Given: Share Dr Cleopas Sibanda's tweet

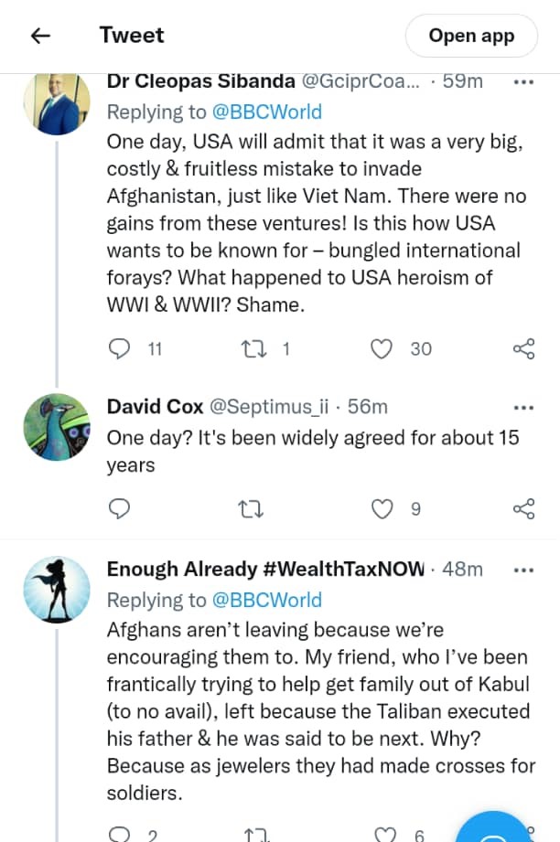Looking at the screenshot, I should [523, 348].
